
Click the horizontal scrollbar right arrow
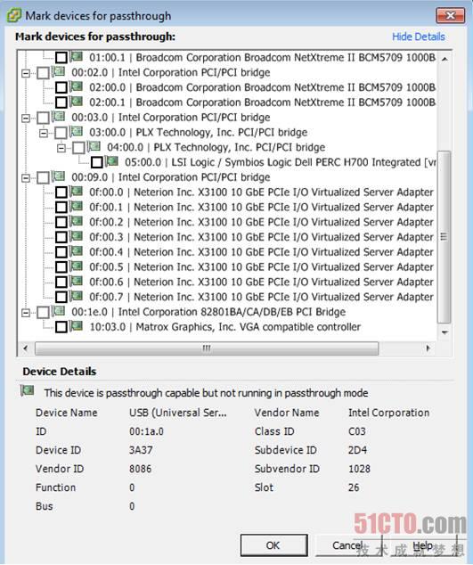pyautogui.click(x=428, y=348)
